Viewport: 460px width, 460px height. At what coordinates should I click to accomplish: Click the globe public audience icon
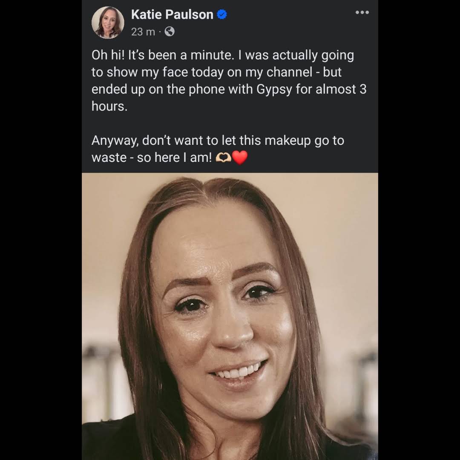(170, 32)
